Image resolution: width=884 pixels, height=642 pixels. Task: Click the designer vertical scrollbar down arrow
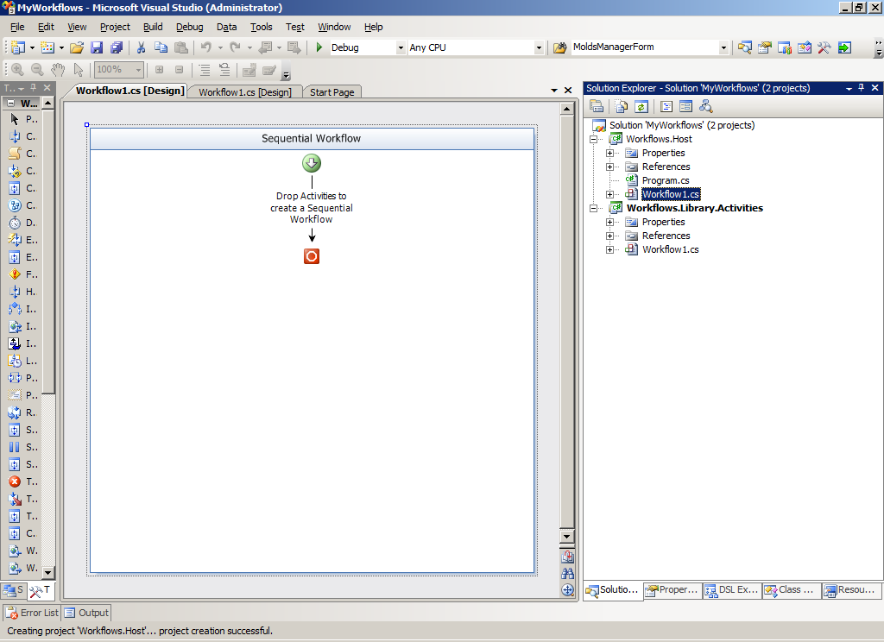coord(567,537)
